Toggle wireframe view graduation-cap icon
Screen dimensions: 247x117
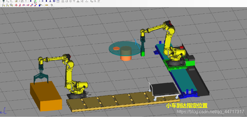tap(40, 5)
